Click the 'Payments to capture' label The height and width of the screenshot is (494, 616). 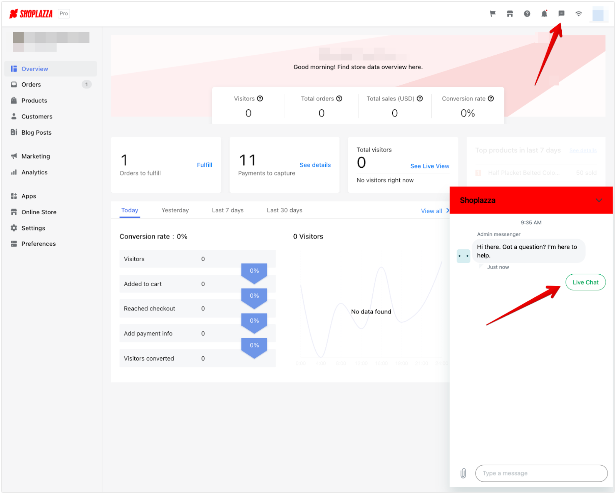point(266,174)
